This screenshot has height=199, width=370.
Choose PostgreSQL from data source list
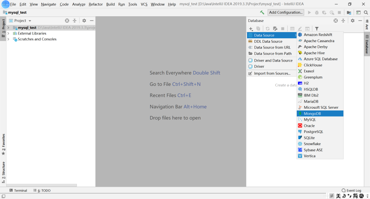(320, 132)
